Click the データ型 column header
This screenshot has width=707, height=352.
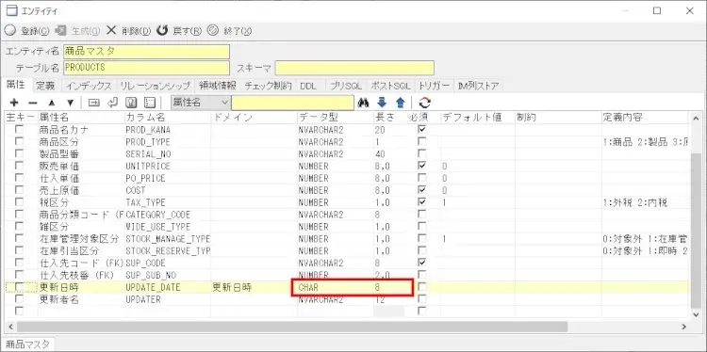tap(335, 118)
